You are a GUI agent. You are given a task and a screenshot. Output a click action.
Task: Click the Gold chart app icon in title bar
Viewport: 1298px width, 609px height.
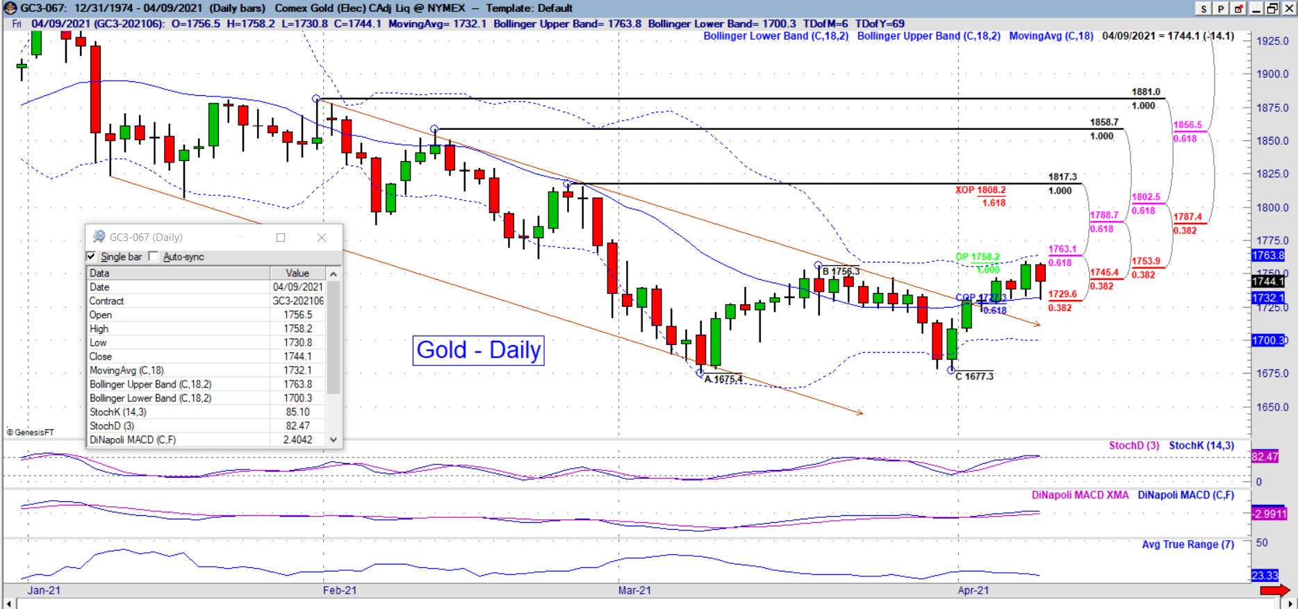coord(9,8)
